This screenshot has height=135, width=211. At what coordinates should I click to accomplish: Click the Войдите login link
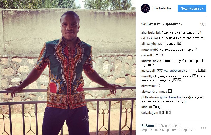coord(148,126)
